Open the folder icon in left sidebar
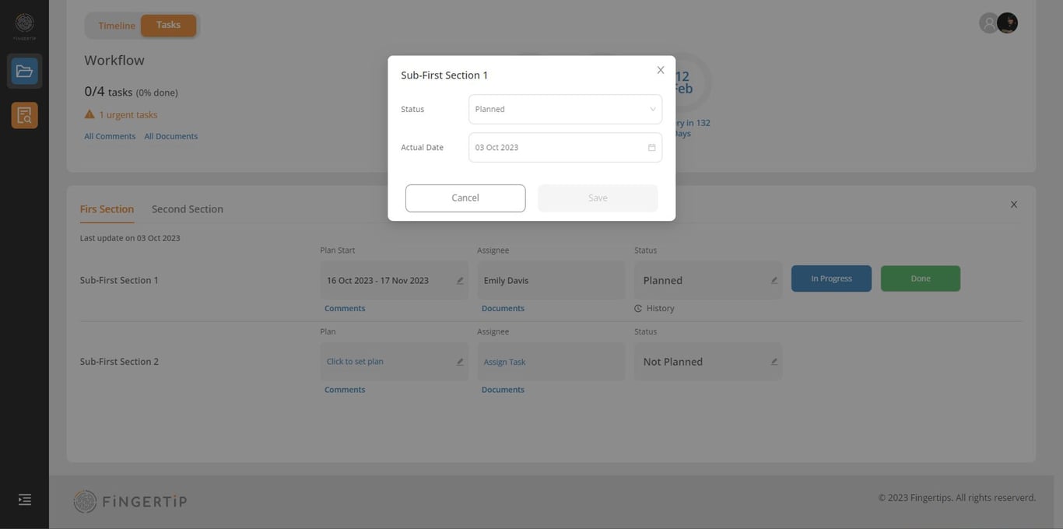This screenshot has height=529, width=1063. (x=24, y=71)
